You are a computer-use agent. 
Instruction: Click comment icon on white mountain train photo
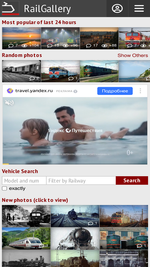42,246
